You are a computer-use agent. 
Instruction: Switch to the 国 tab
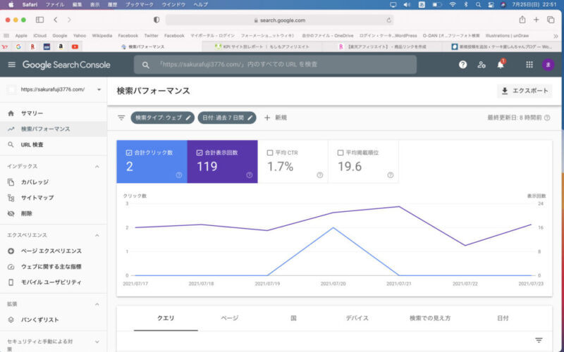point(293,318)
